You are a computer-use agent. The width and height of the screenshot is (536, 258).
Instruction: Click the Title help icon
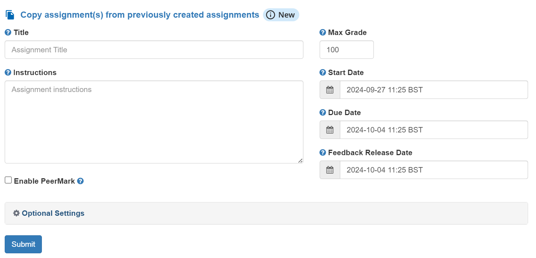click(8, 32)
